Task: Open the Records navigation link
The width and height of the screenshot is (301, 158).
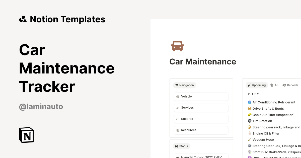Action: pyautogui.click(x=201, y=119)
